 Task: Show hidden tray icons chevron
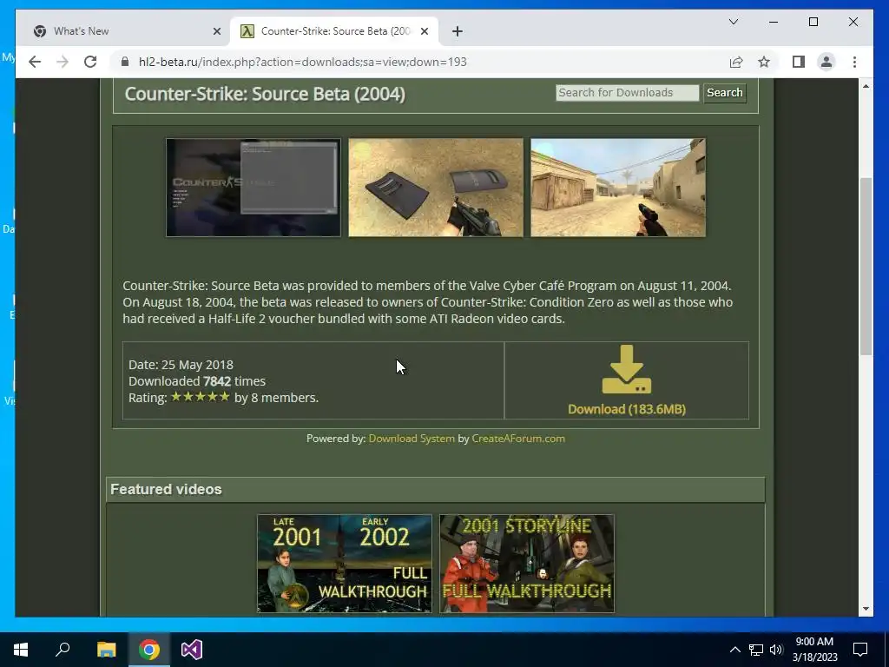tap(734, 650)
